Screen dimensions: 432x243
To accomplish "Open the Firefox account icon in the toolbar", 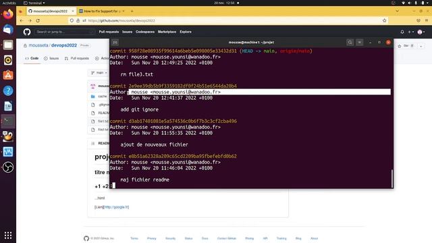I will pyautogui.click(x=418, y=20).
